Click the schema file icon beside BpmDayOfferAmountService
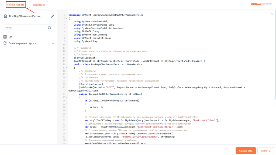Image resolution: width=276 pixels, height=155 pixels. tap(5, 16)
